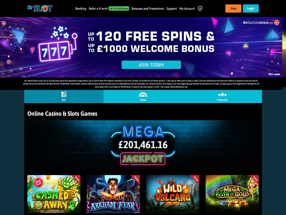Click the JOIN TODAY banner button
This screenshot has width=286, height=215.
(151, 65)
